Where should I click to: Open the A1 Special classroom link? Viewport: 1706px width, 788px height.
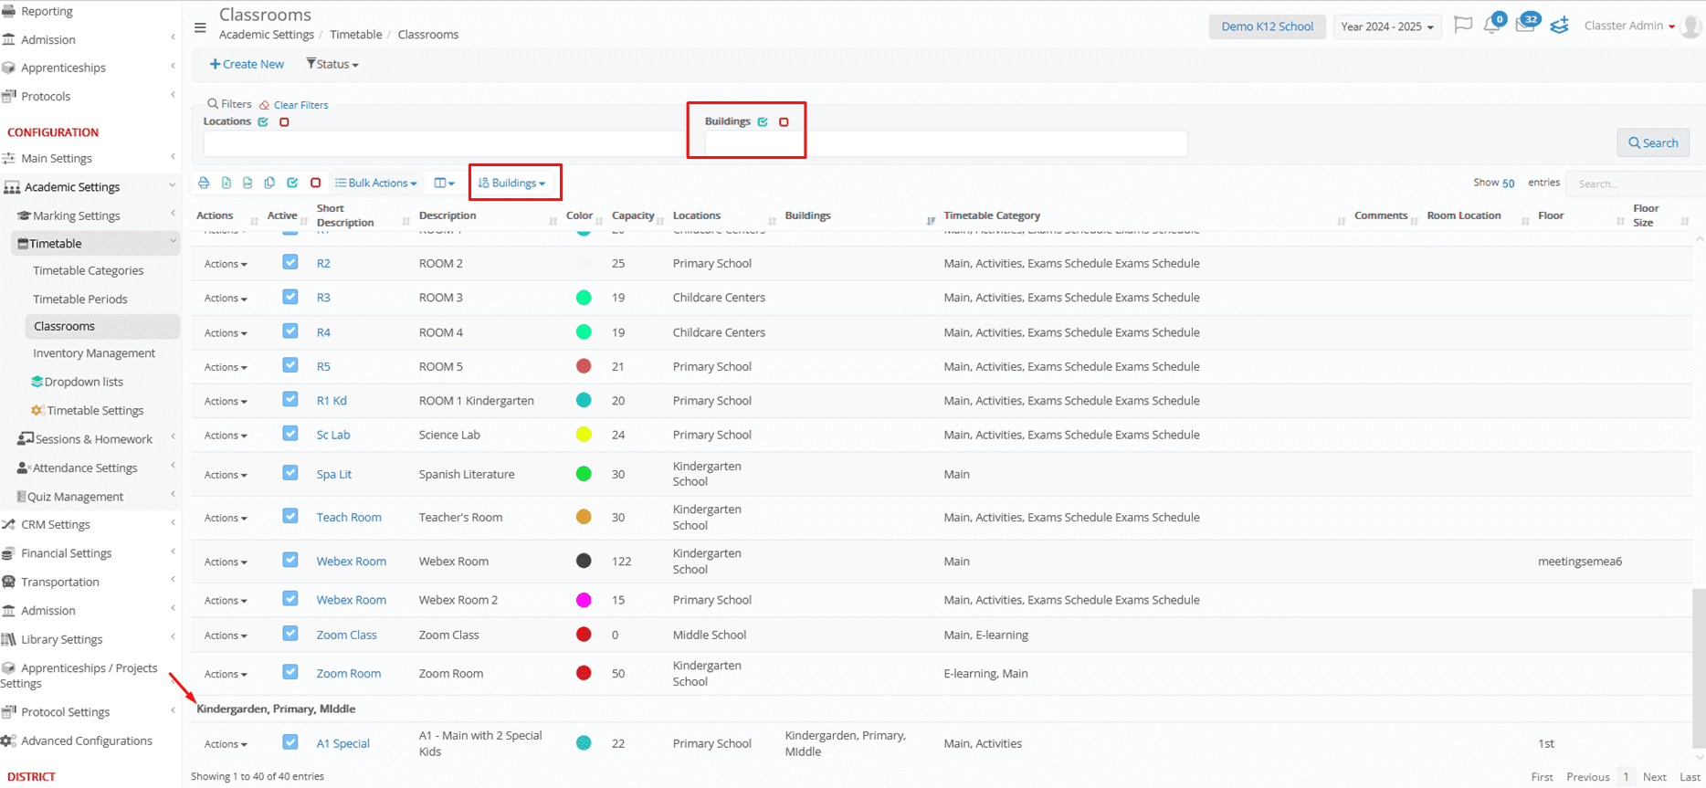343,743
